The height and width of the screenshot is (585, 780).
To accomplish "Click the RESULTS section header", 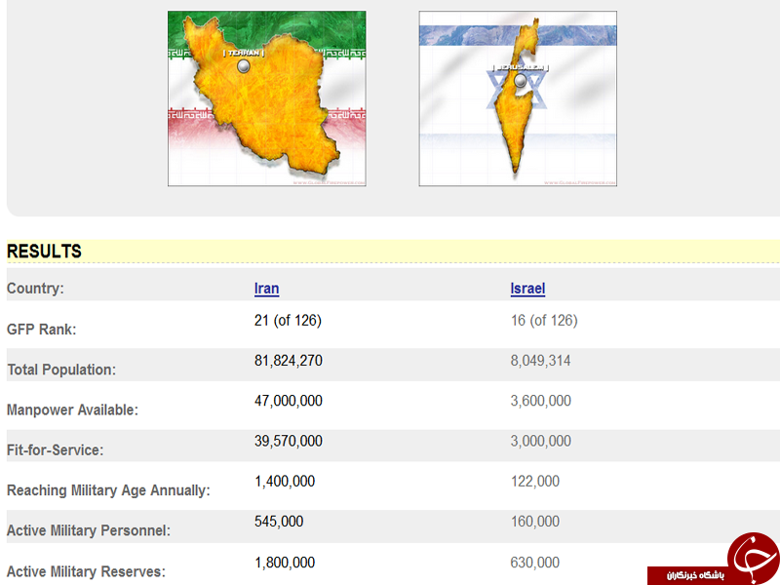I will [x=45, y=252].
